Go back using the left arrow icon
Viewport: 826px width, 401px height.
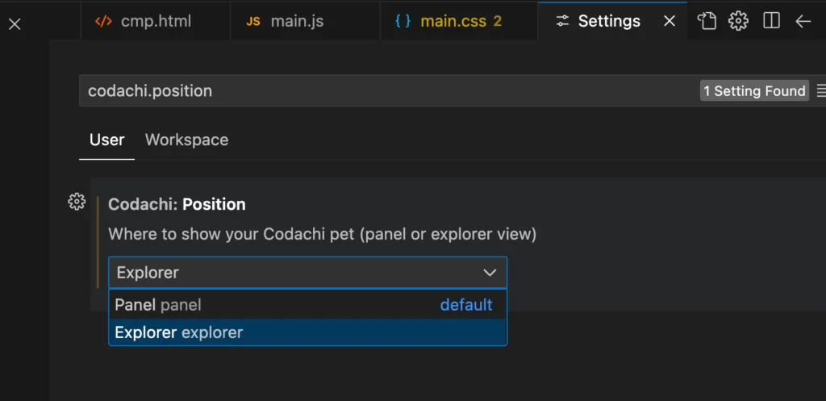(x=803, y=21)
